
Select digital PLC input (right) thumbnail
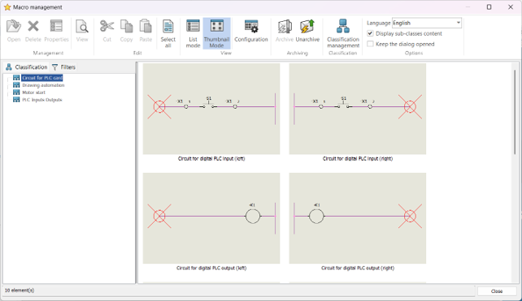[358, 109]
